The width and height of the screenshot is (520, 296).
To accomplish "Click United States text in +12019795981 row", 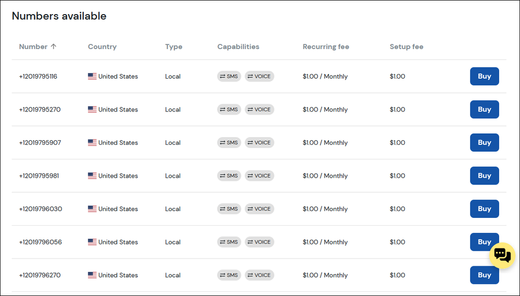I will (118, 176).
